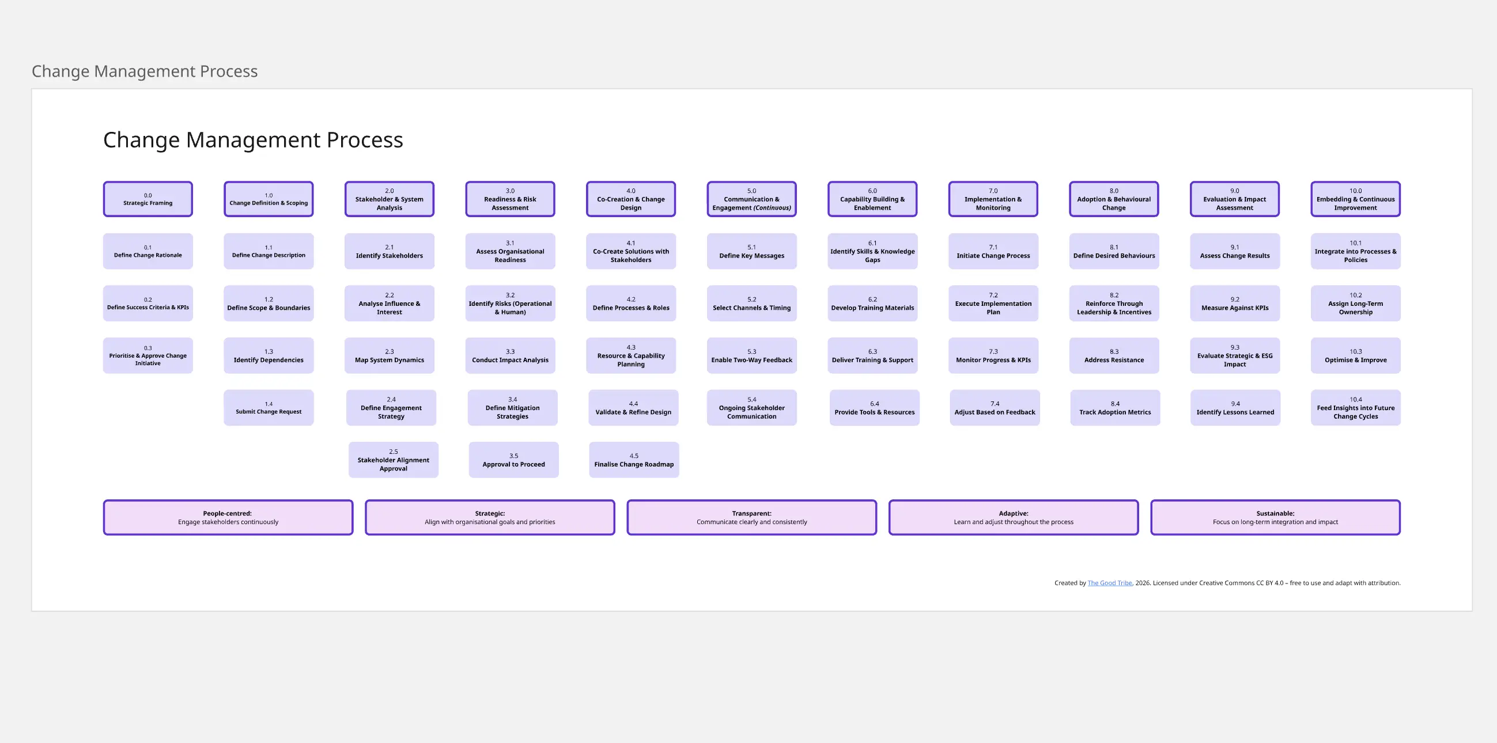The image size is (1497, 743).
Task: Select the 8.0 Adoption & Behavioural Change box
Action: (1113, 199)
